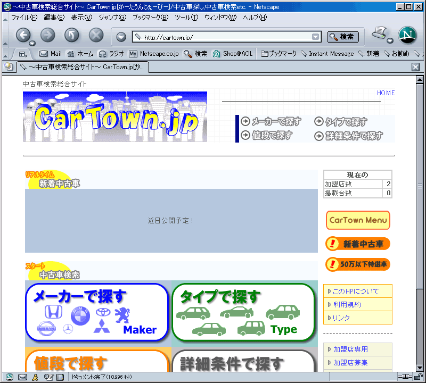The image size is (426, 383).
Task: Open the 編集(E) menu
Action: point(54,18)
